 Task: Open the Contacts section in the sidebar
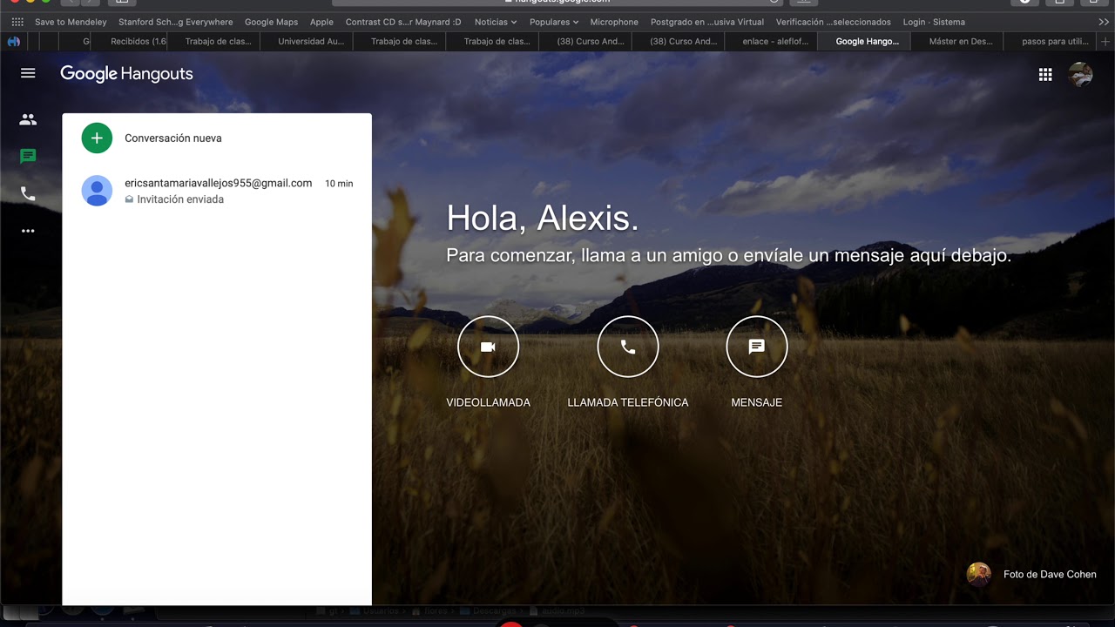point(28,119)
